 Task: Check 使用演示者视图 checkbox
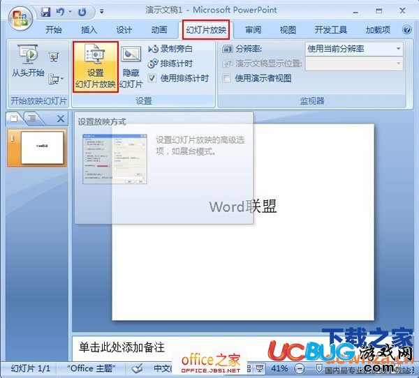point(226,78)
